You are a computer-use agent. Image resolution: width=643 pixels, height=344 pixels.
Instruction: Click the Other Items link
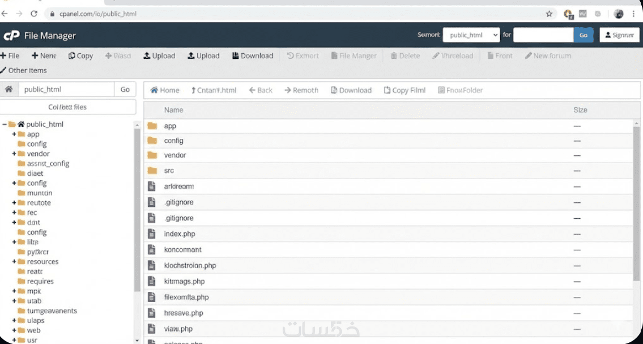tap(24, 70)
